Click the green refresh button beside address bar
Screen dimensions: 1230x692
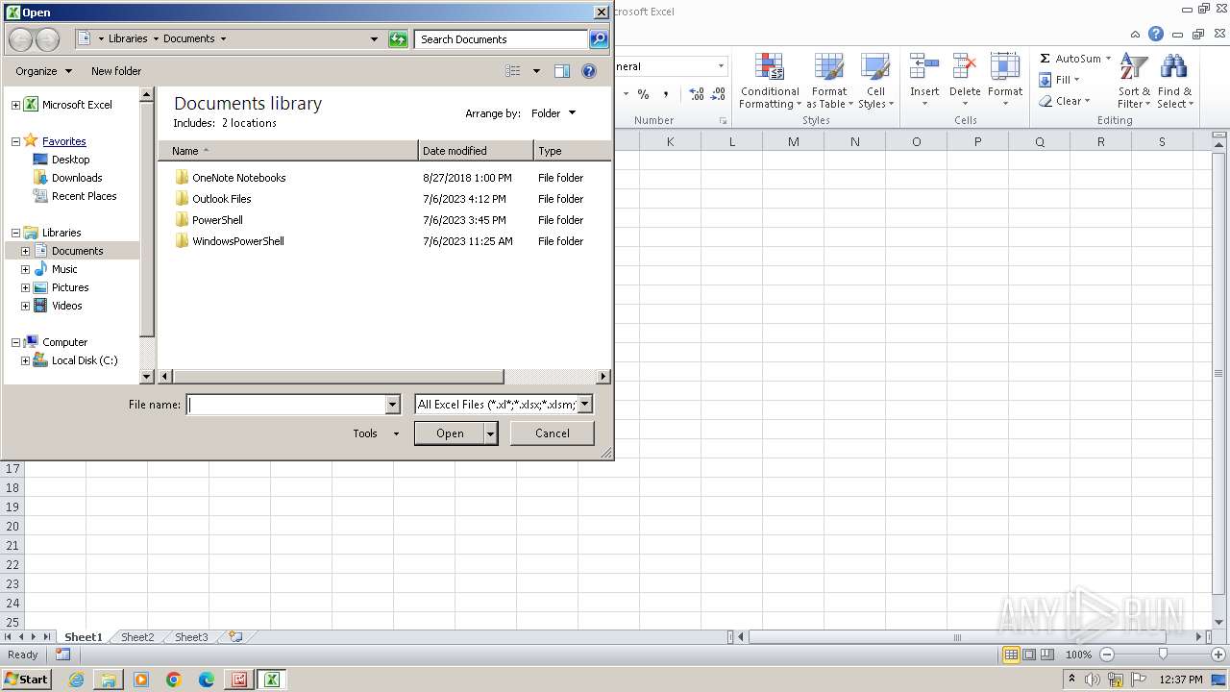coord(398,39)
